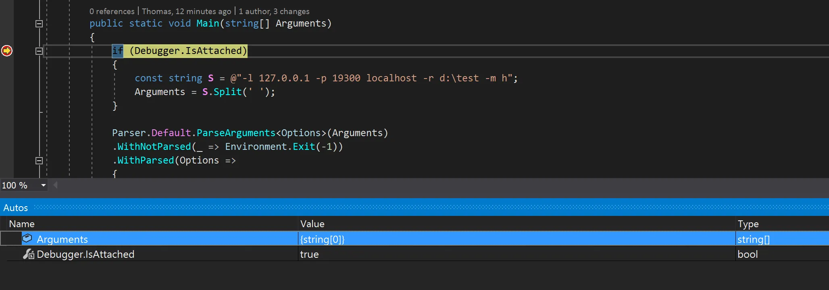Select the {string[0]} value cell
Screen dimensions: 829x290
(x=322, y=239)
